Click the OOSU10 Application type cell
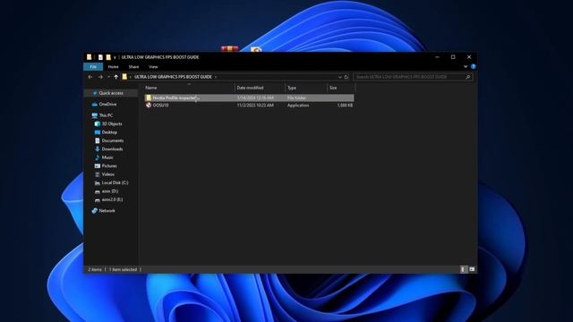 [x=298, y=106]
